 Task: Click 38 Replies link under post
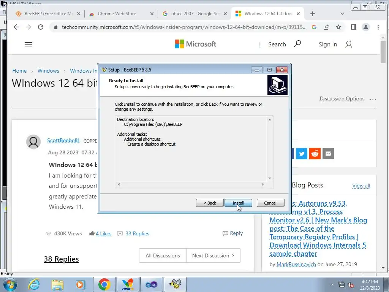(x=137, y=234)
